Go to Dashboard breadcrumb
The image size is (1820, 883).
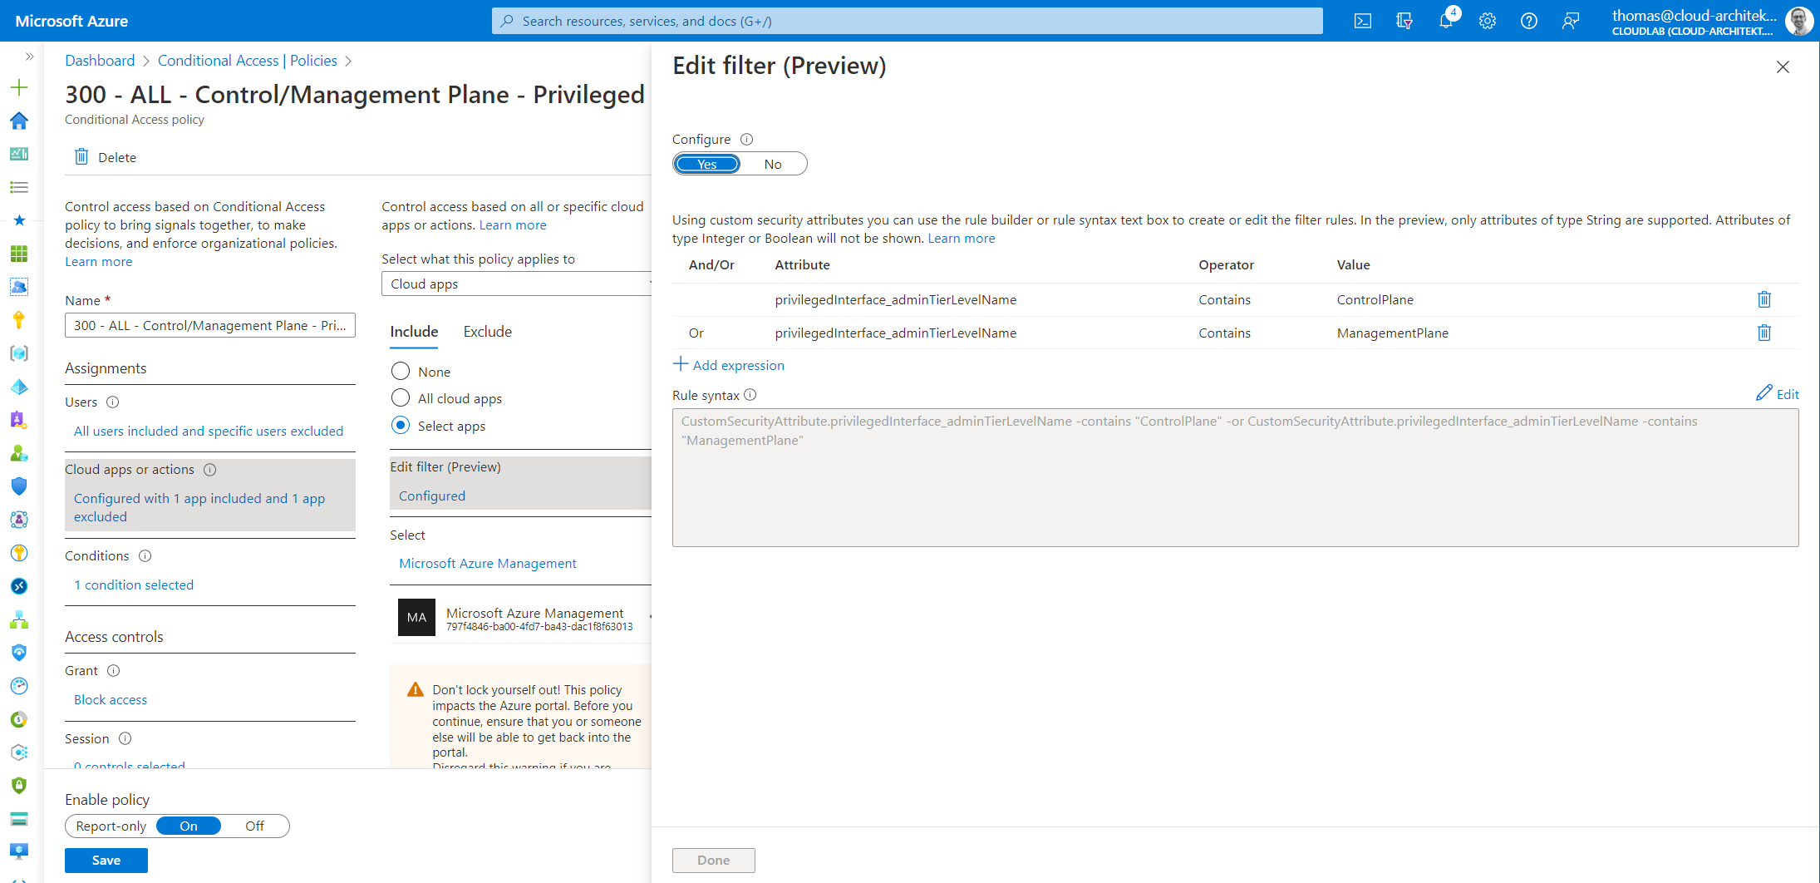coord(100,61)
